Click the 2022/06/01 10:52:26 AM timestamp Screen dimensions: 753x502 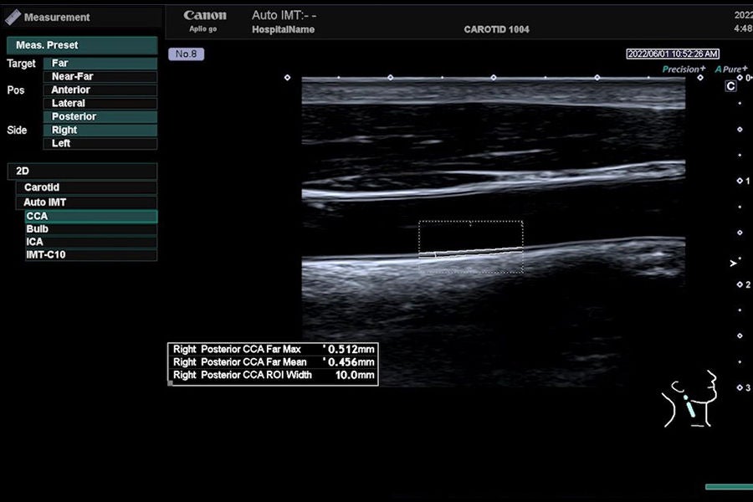point(673,54)
